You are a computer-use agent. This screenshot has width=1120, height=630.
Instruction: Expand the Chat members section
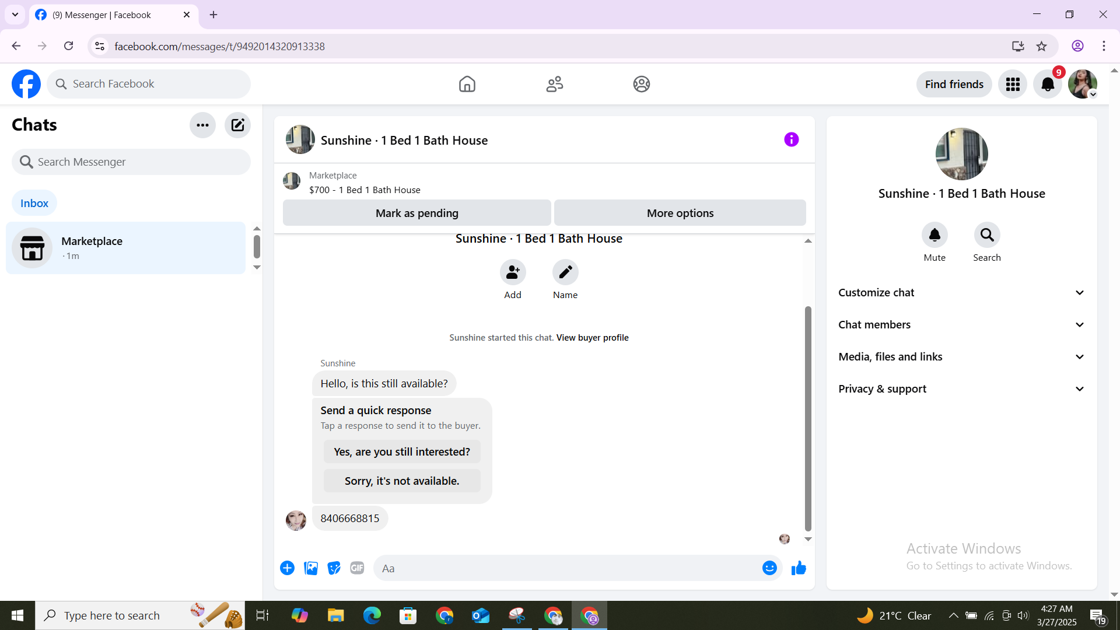pos(961,325)
